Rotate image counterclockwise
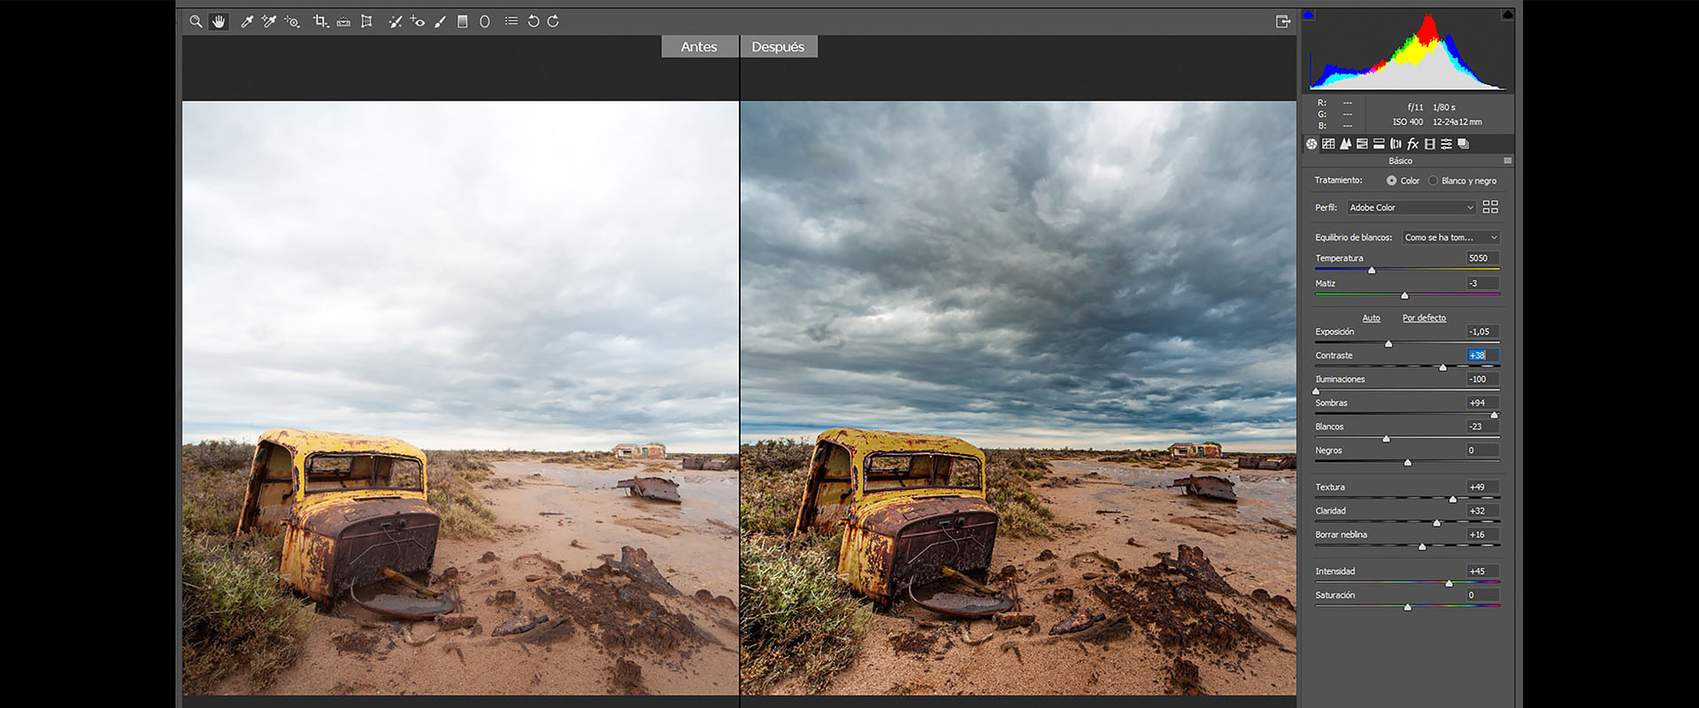The image size is (1699, 708). coord(534,21)
